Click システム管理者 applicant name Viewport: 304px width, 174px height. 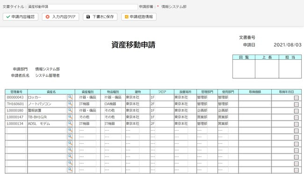[x=48, y=76]
